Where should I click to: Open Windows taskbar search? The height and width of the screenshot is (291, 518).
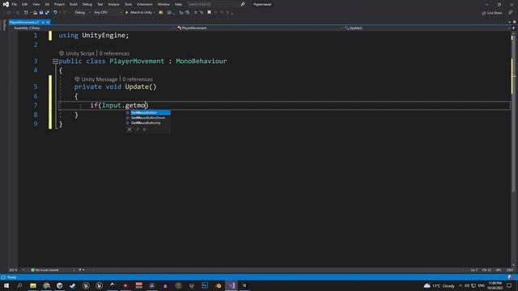tap(19, 285)
